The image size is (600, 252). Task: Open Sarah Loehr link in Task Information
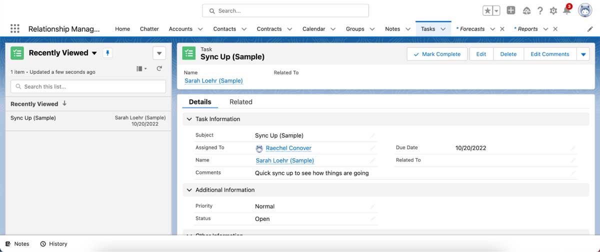(285, 160)
